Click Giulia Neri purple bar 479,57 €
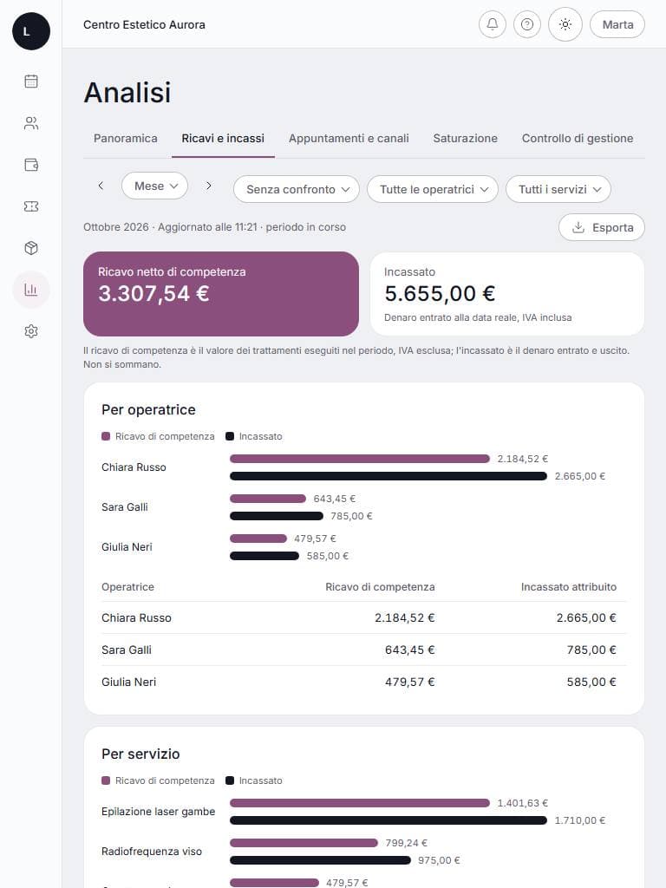This screenshot has width=666, height=888. (x=258, y=539)
